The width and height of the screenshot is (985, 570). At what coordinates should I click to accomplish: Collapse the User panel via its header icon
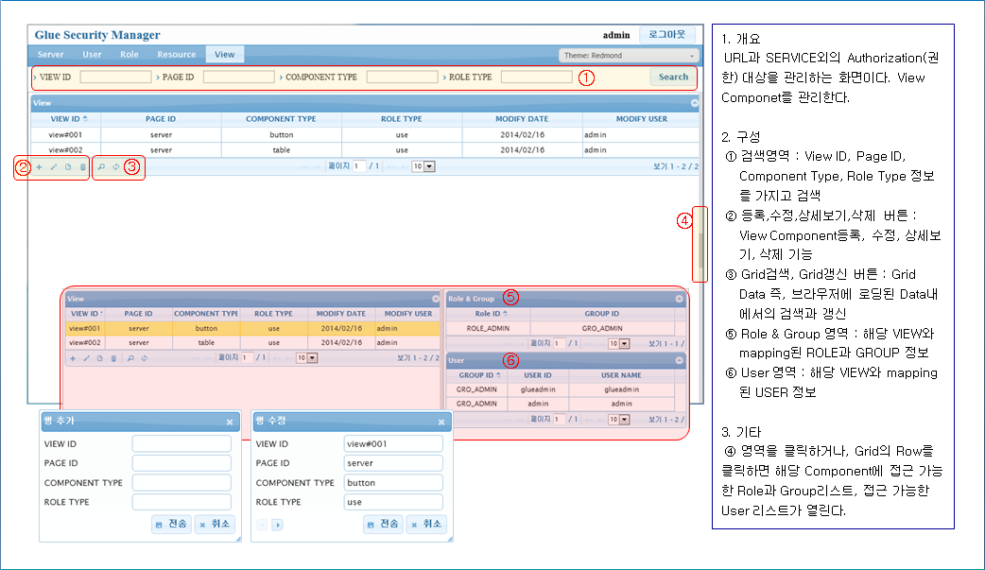[x=679, y=361]
